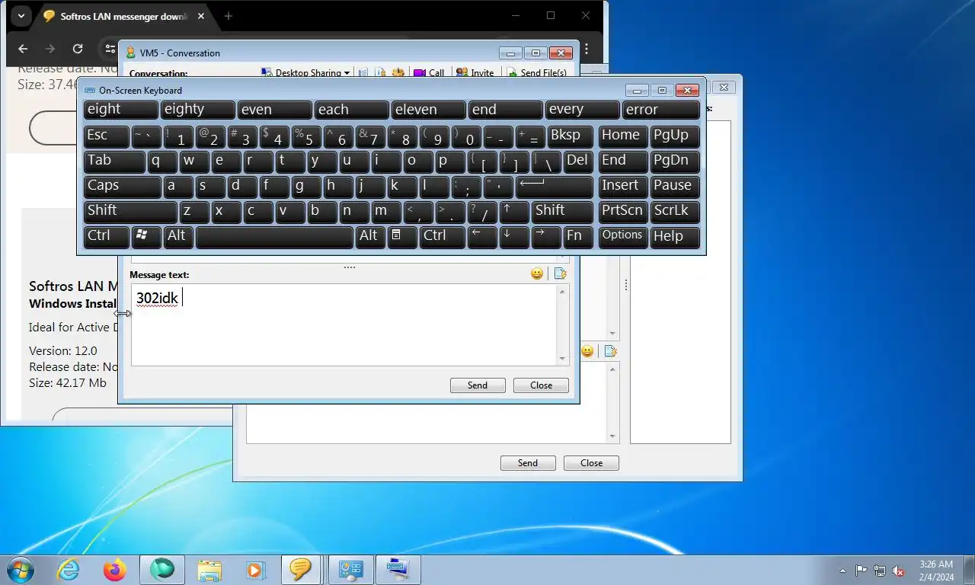This screenshot has height=585, width=975.
Task: Toggle the Ctrl key next to the left arrow
Action: pos(442,236)
